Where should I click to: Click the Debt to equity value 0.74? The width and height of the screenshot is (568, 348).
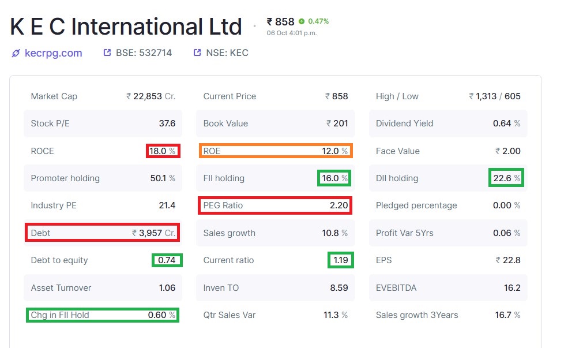pos(167,260)
